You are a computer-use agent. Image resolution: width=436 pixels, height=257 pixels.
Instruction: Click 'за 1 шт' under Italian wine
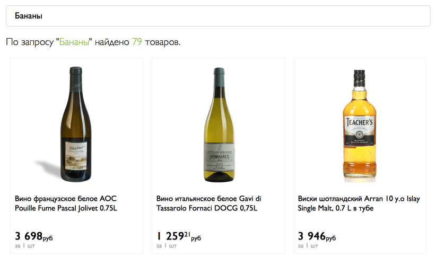[x=167, y=246]
